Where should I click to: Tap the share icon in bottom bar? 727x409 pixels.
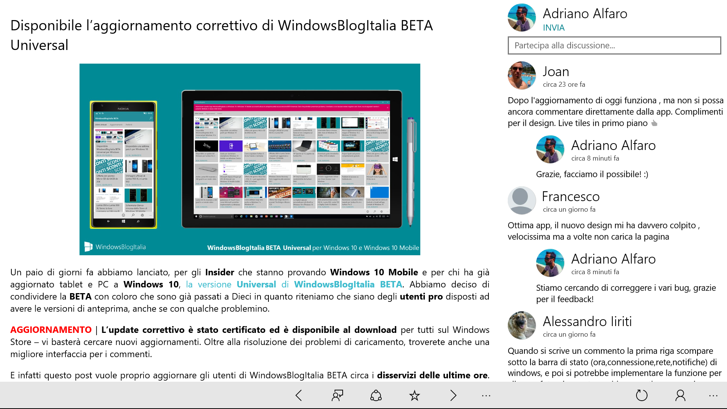pos(376,395)
